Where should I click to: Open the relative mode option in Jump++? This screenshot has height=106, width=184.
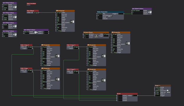157,87
